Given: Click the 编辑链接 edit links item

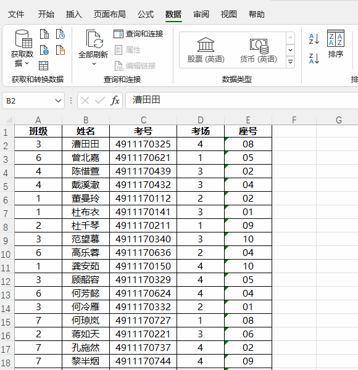Looking at the screenshot, I should click(135, 66).
